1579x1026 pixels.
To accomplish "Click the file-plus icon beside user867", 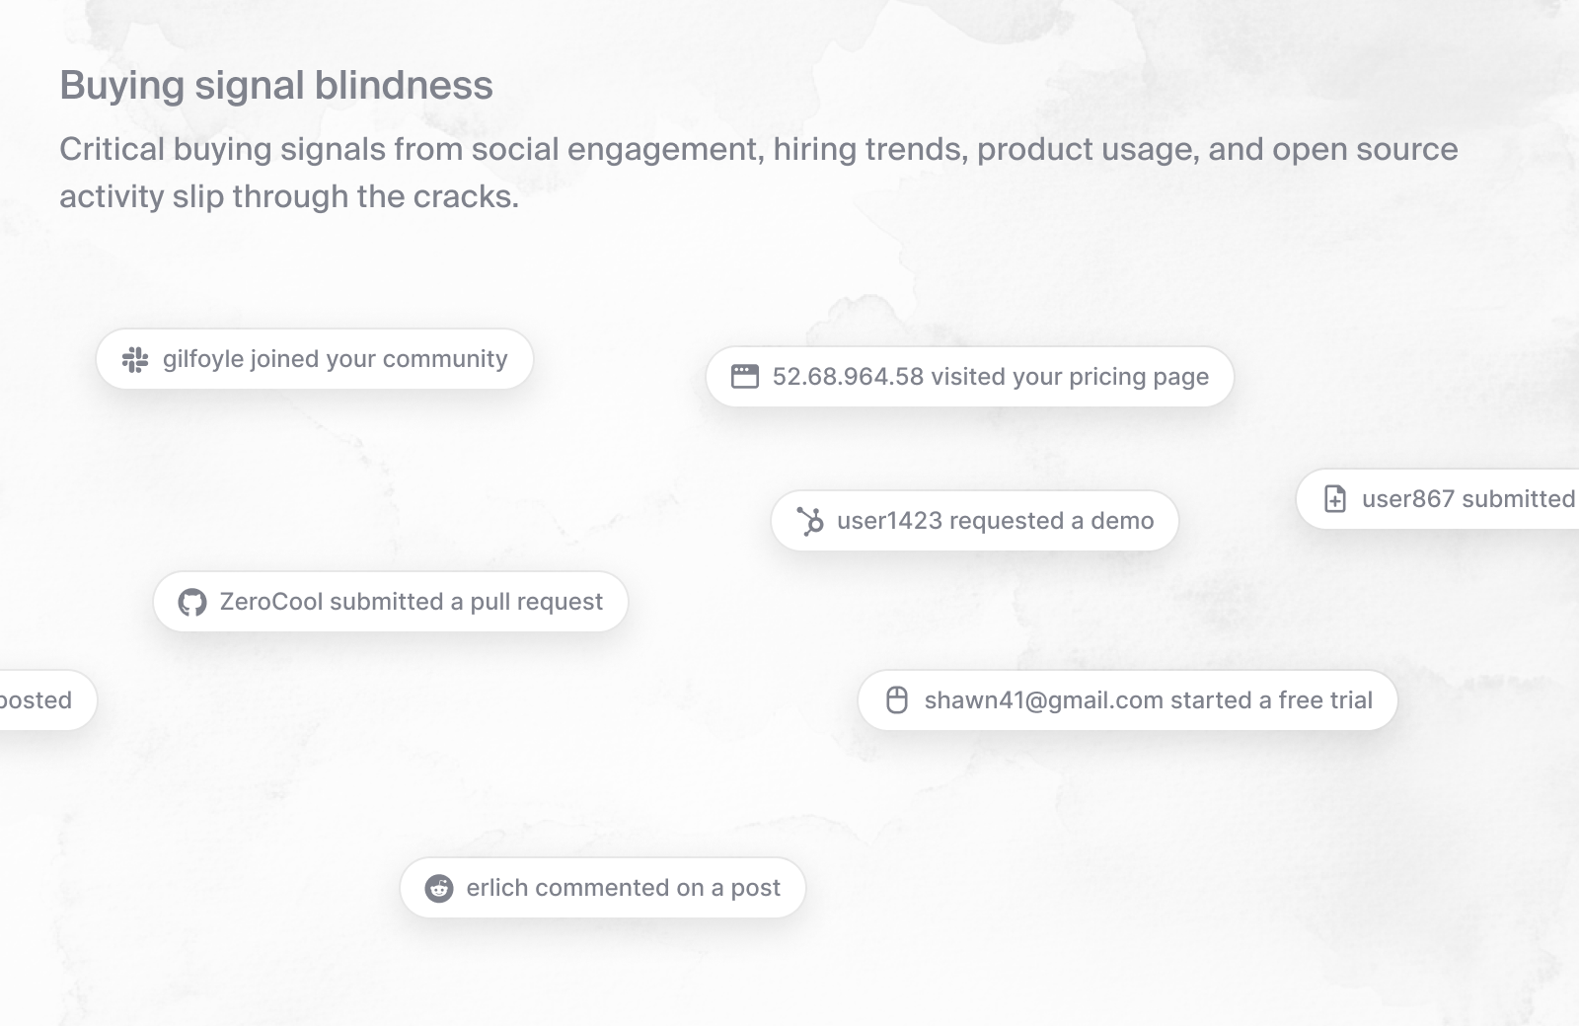I will (x=1335, y=499).
